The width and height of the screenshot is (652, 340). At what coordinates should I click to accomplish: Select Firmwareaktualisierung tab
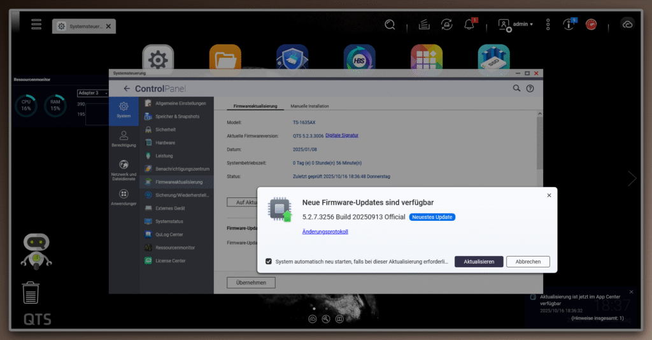255,106
